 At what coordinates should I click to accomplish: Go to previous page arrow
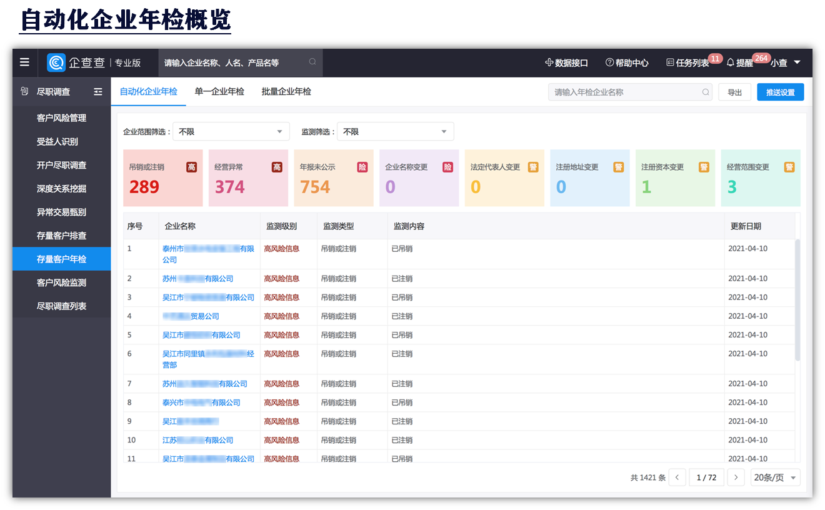tap(677, 477)
